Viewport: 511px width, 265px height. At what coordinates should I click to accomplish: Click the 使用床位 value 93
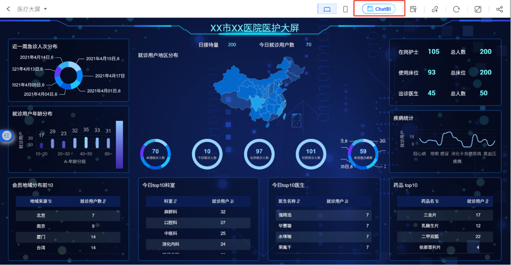pyautogui.click(x=432, y=72)
